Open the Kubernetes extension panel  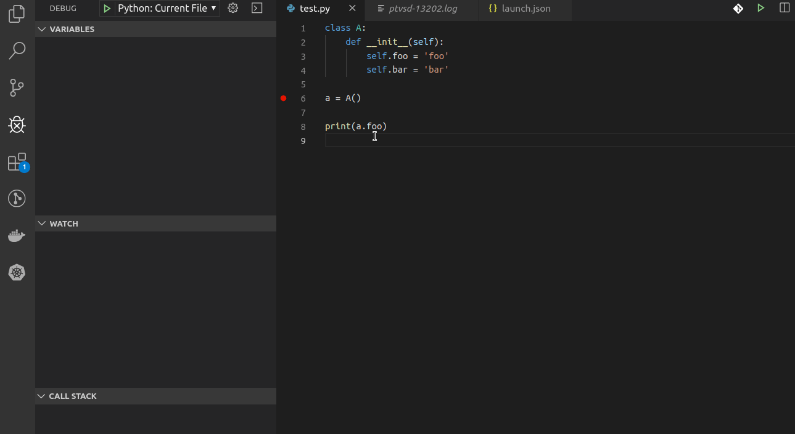17,272
